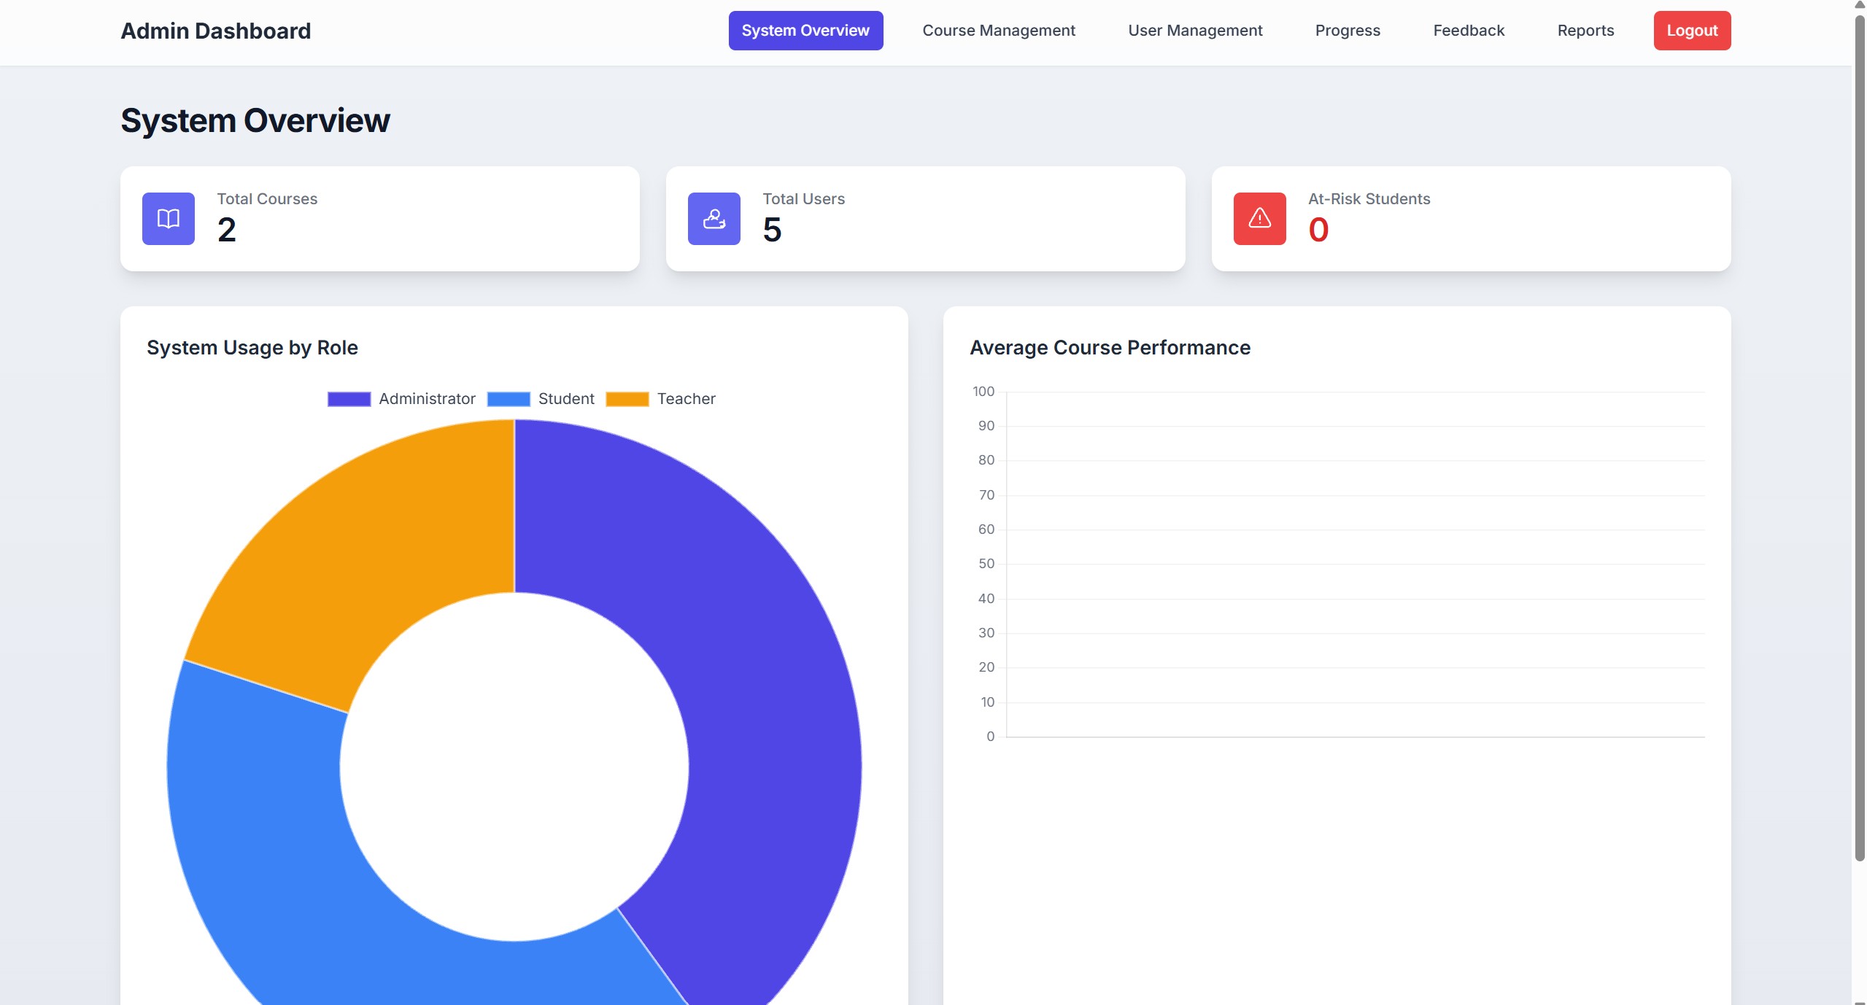The height and width of the screenshot is (1005, 1867).
Task: Open the Feedback section
Action: (x=1468, y=31)
